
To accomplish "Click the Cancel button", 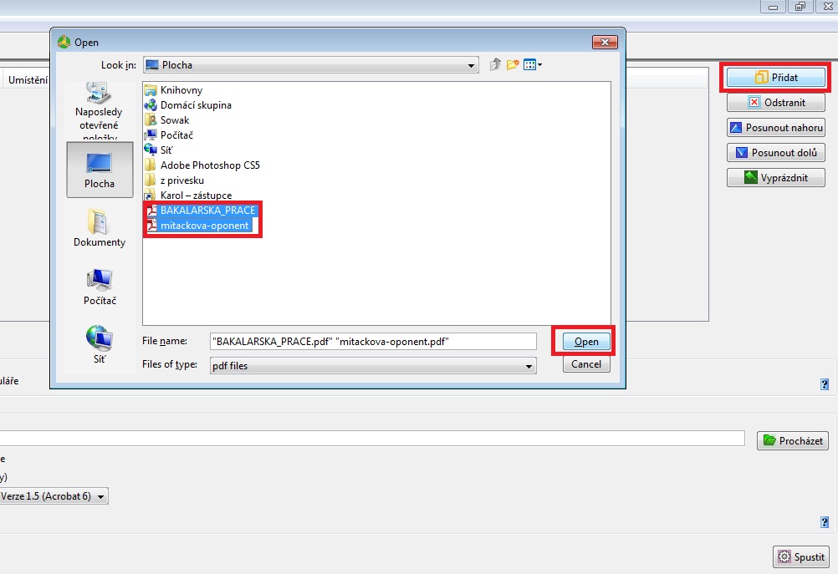I will 586,364.
